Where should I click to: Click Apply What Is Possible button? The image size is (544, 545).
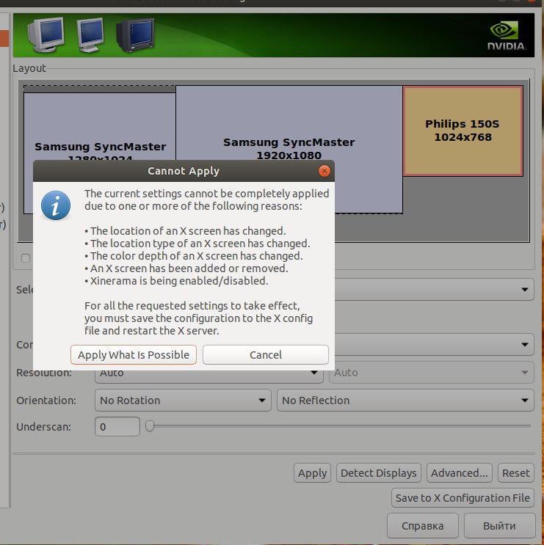click(x=134, y=354)
